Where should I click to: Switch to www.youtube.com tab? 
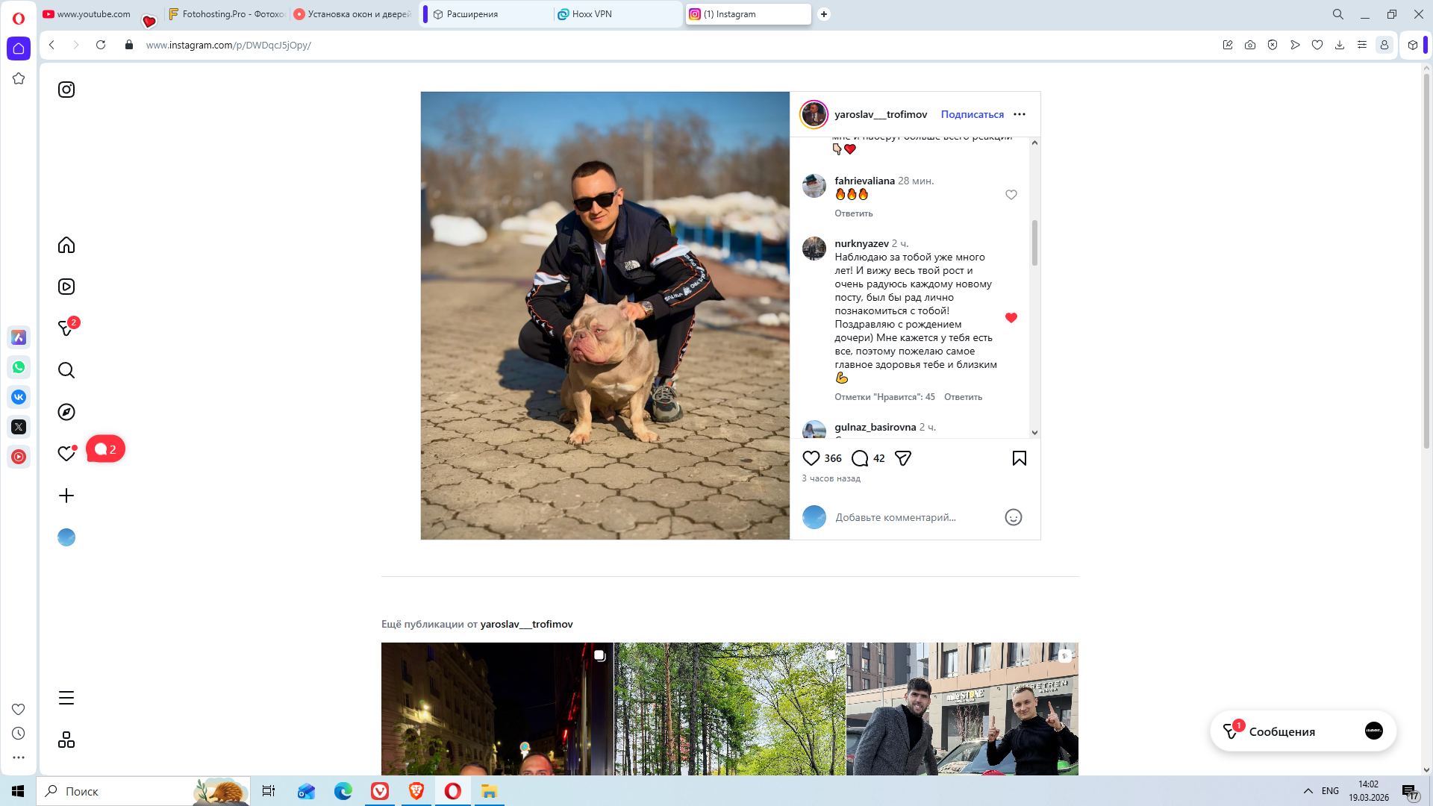[93, 14]
